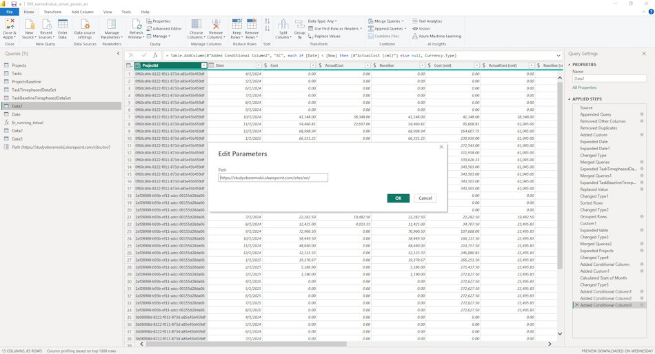Close the Edit Parameters dialog
Screen dimensions: 655x354
[x=441, y=147]
